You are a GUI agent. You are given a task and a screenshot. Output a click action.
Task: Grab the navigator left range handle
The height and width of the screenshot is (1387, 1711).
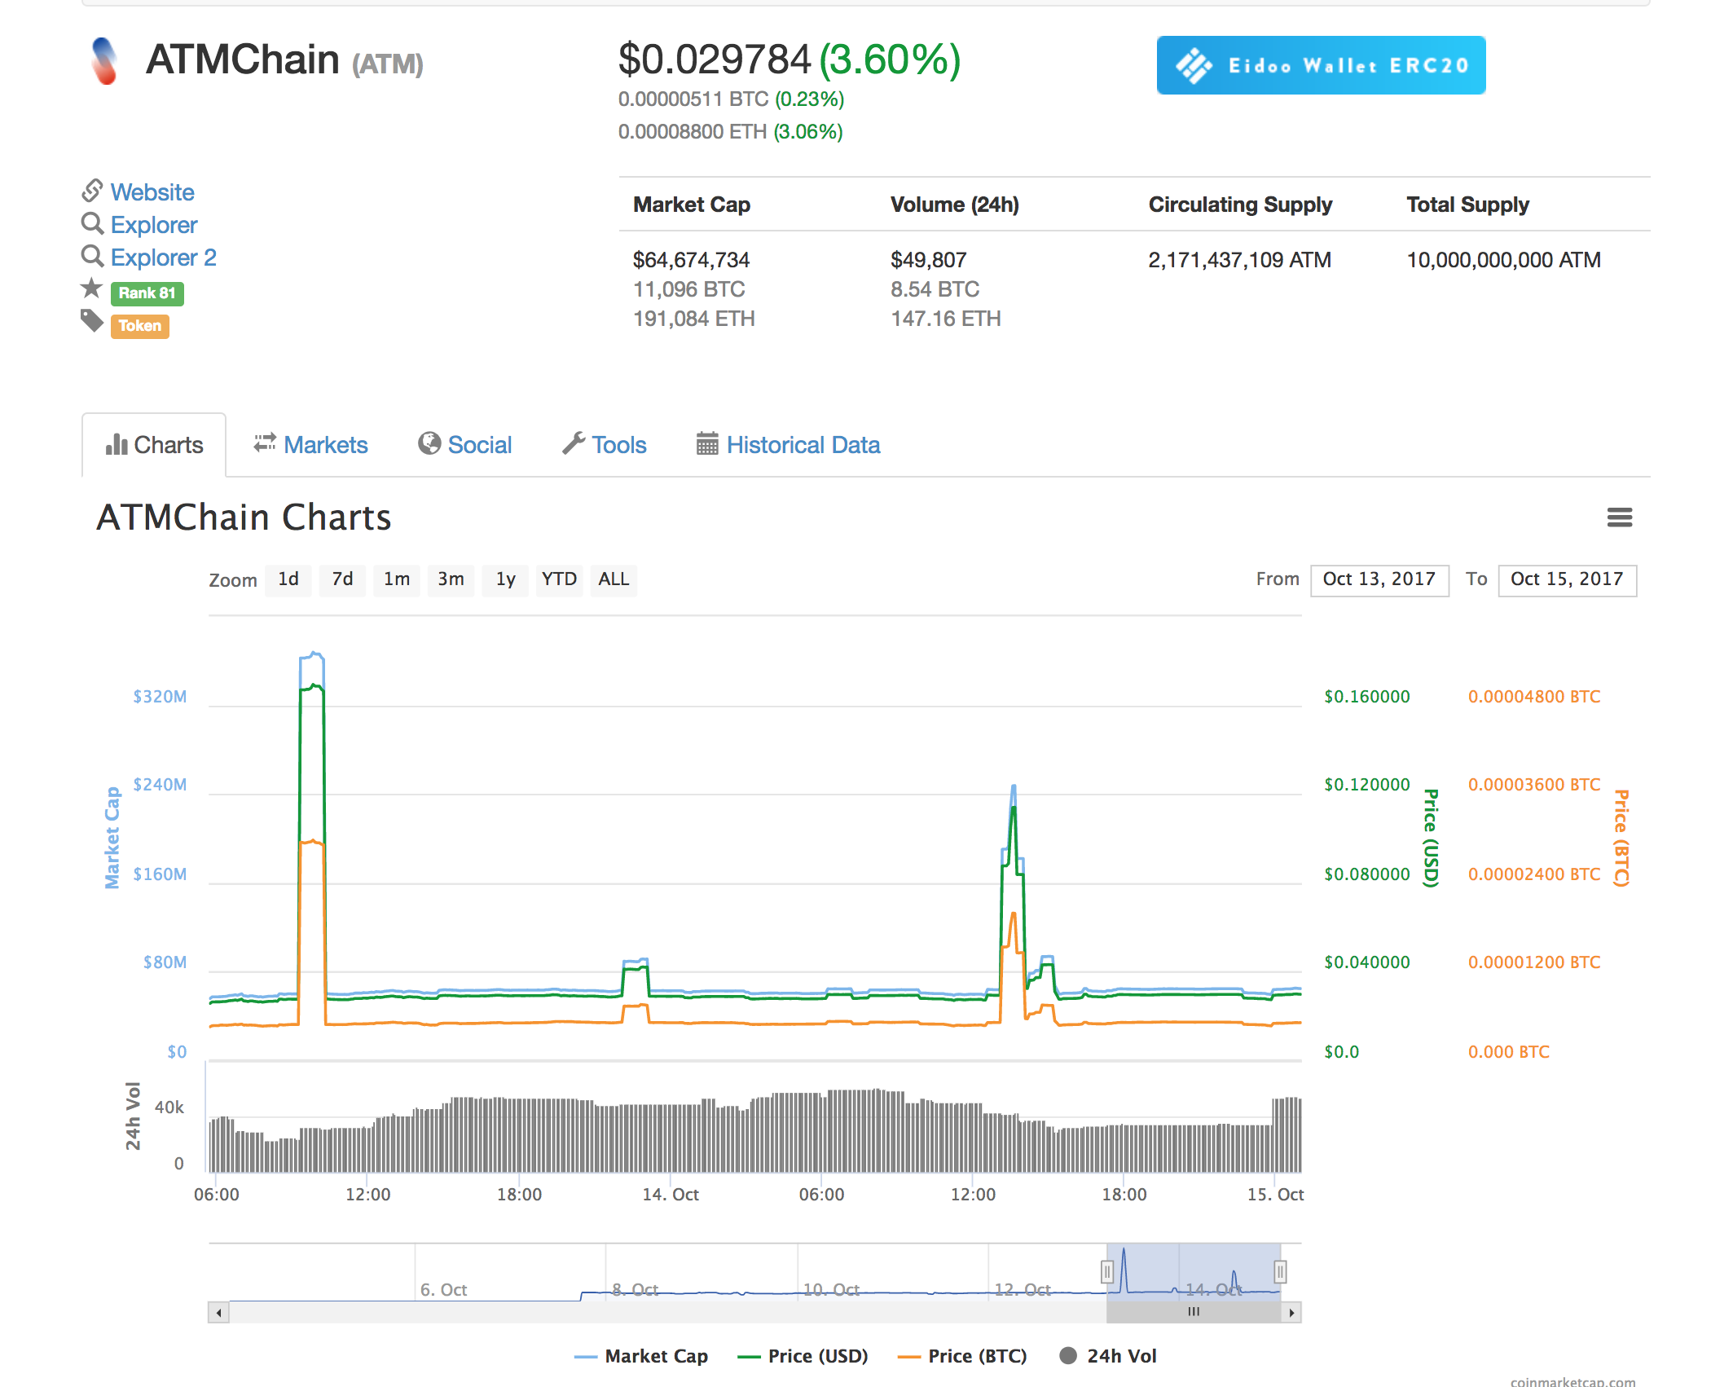point(1107,1271)
